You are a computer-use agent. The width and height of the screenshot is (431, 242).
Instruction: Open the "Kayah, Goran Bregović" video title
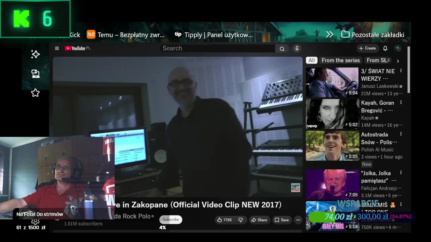(377, 107)
